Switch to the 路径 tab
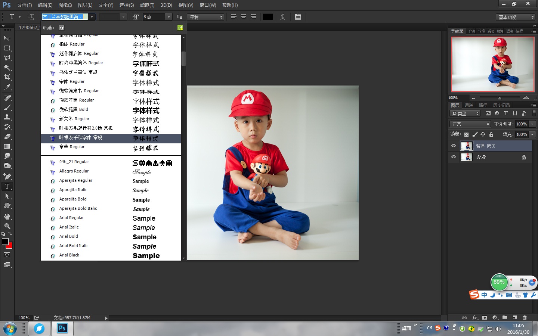 (483, 105)
